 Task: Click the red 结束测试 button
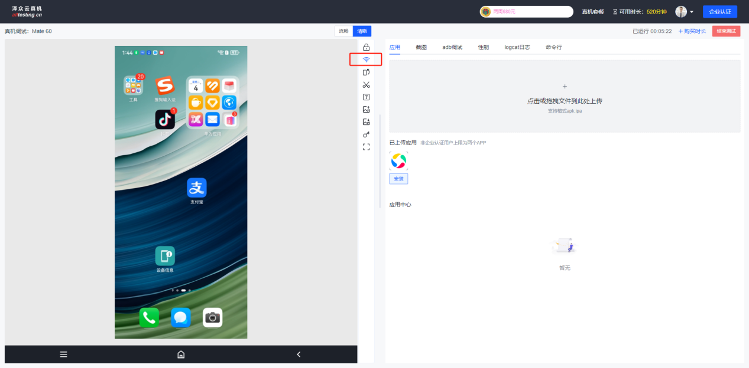[726, 31]
